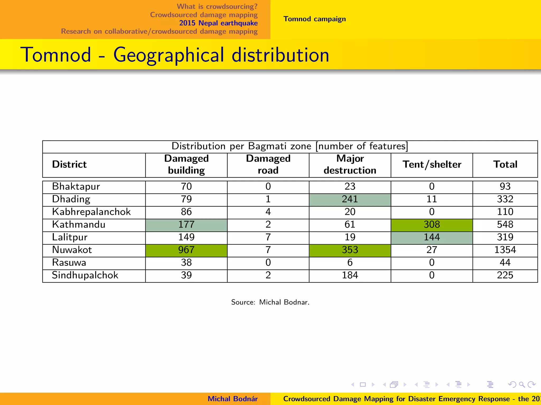This screenshot has width=541, height=405.
Task: Click the previous slide arrow icon
Action: [x=353, y=385]
